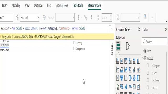The width and height of the screenshot is (168, 94).
Task: Select the clustered bar chart visual
Action: 126,61
